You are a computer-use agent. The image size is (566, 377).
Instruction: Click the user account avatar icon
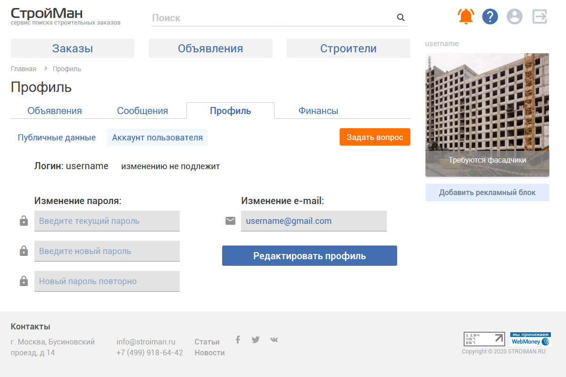(515, 17)
